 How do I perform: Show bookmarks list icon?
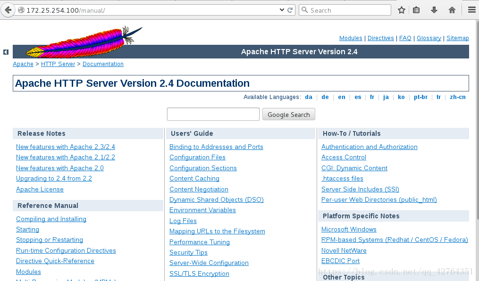(x=416, y=10)
